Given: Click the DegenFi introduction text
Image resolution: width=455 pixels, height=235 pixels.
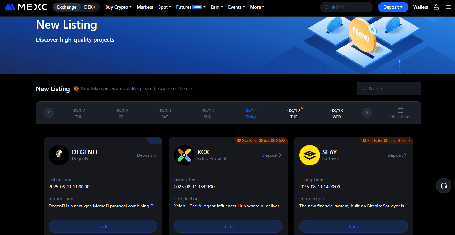Looking at the screenshot, I should pos(103,206).
